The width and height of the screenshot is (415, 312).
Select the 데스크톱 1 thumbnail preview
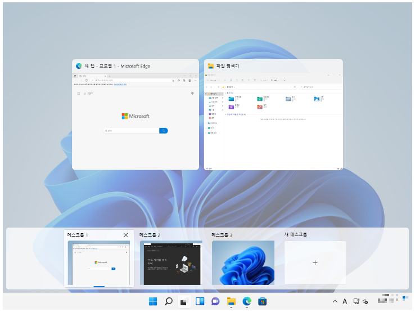(x=99, y=262)
